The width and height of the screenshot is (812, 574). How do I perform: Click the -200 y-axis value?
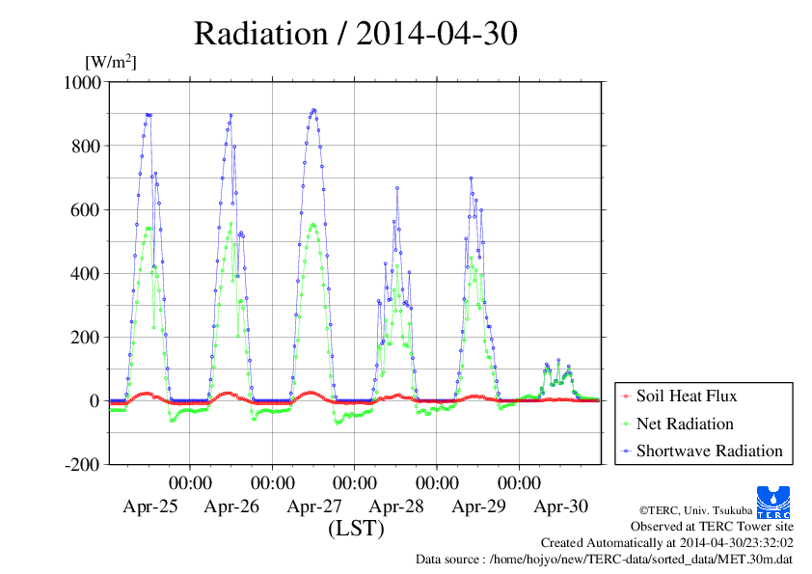(83, 465)
